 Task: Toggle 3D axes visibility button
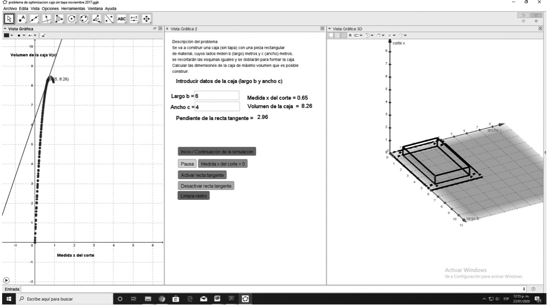click(x=330, y=35)
